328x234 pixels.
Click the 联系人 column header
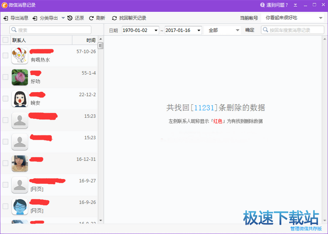coord(20,40)
